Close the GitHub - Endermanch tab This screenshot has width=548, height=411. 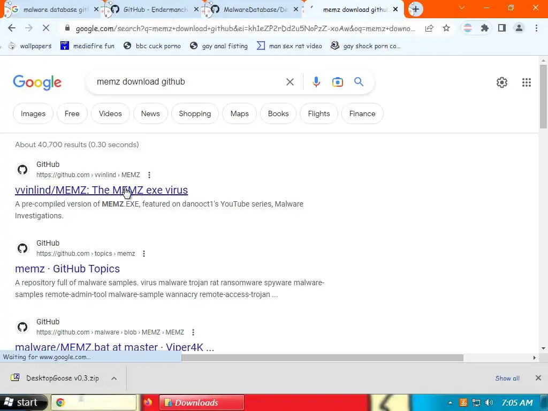point(196,10)
